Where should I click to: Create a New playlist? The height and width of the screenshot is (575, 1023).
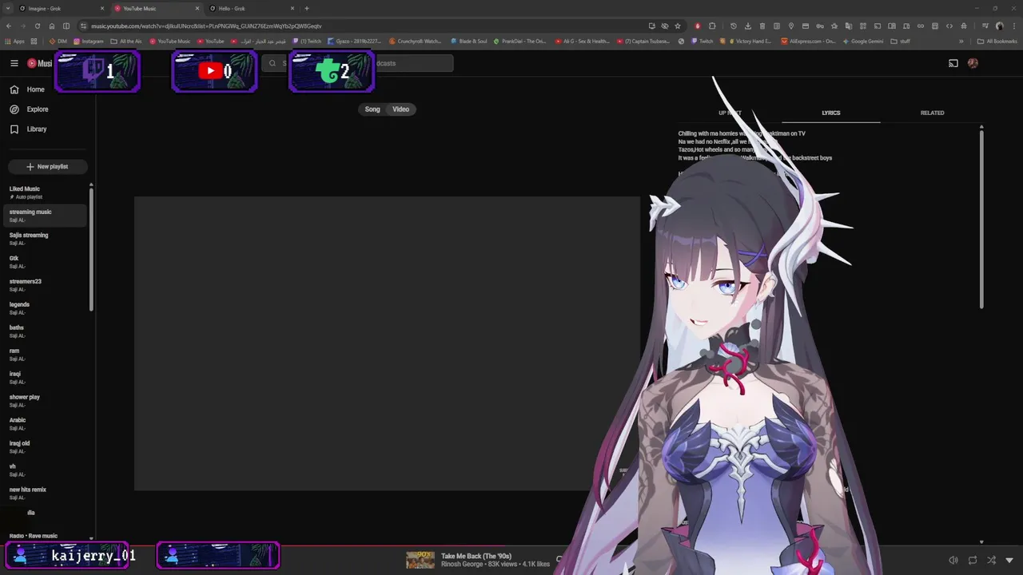click(47, 166)
